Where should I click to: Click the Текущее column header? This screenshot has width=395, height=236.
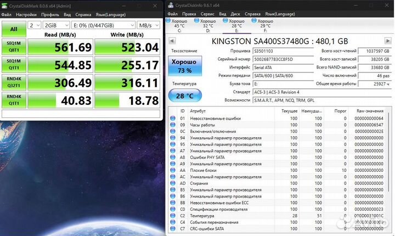pyautogui.click(x=289, y=111)
